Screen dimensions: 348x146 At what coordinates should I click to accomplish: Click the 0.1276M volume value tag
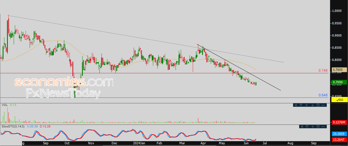pyautogui.click(x=339, y=122)
